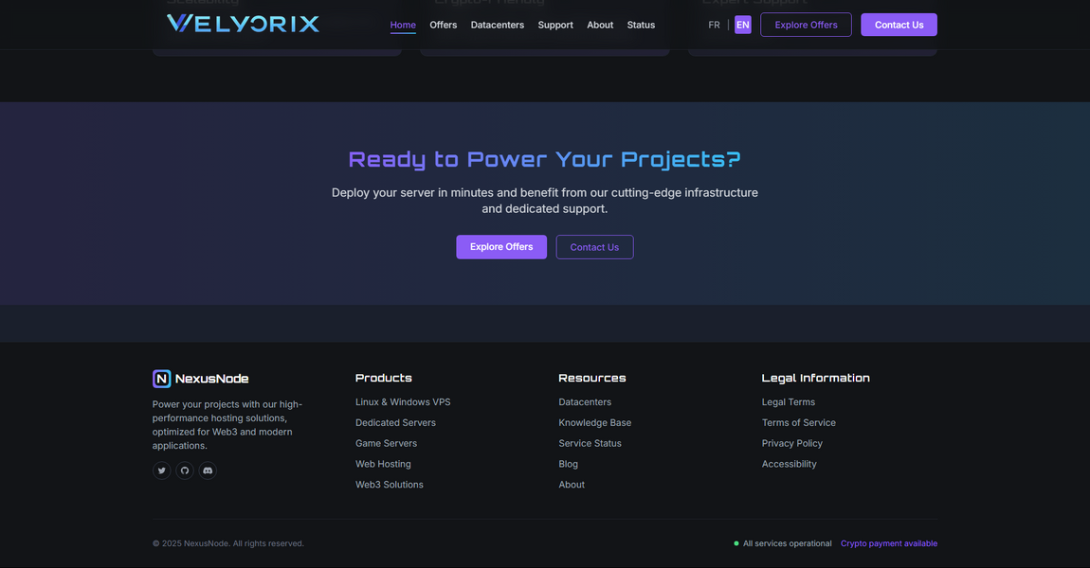Viewport: 1090px width, 568px height.
Task: Open Web Hosting footer link
Action: click(x=383, y=464)
